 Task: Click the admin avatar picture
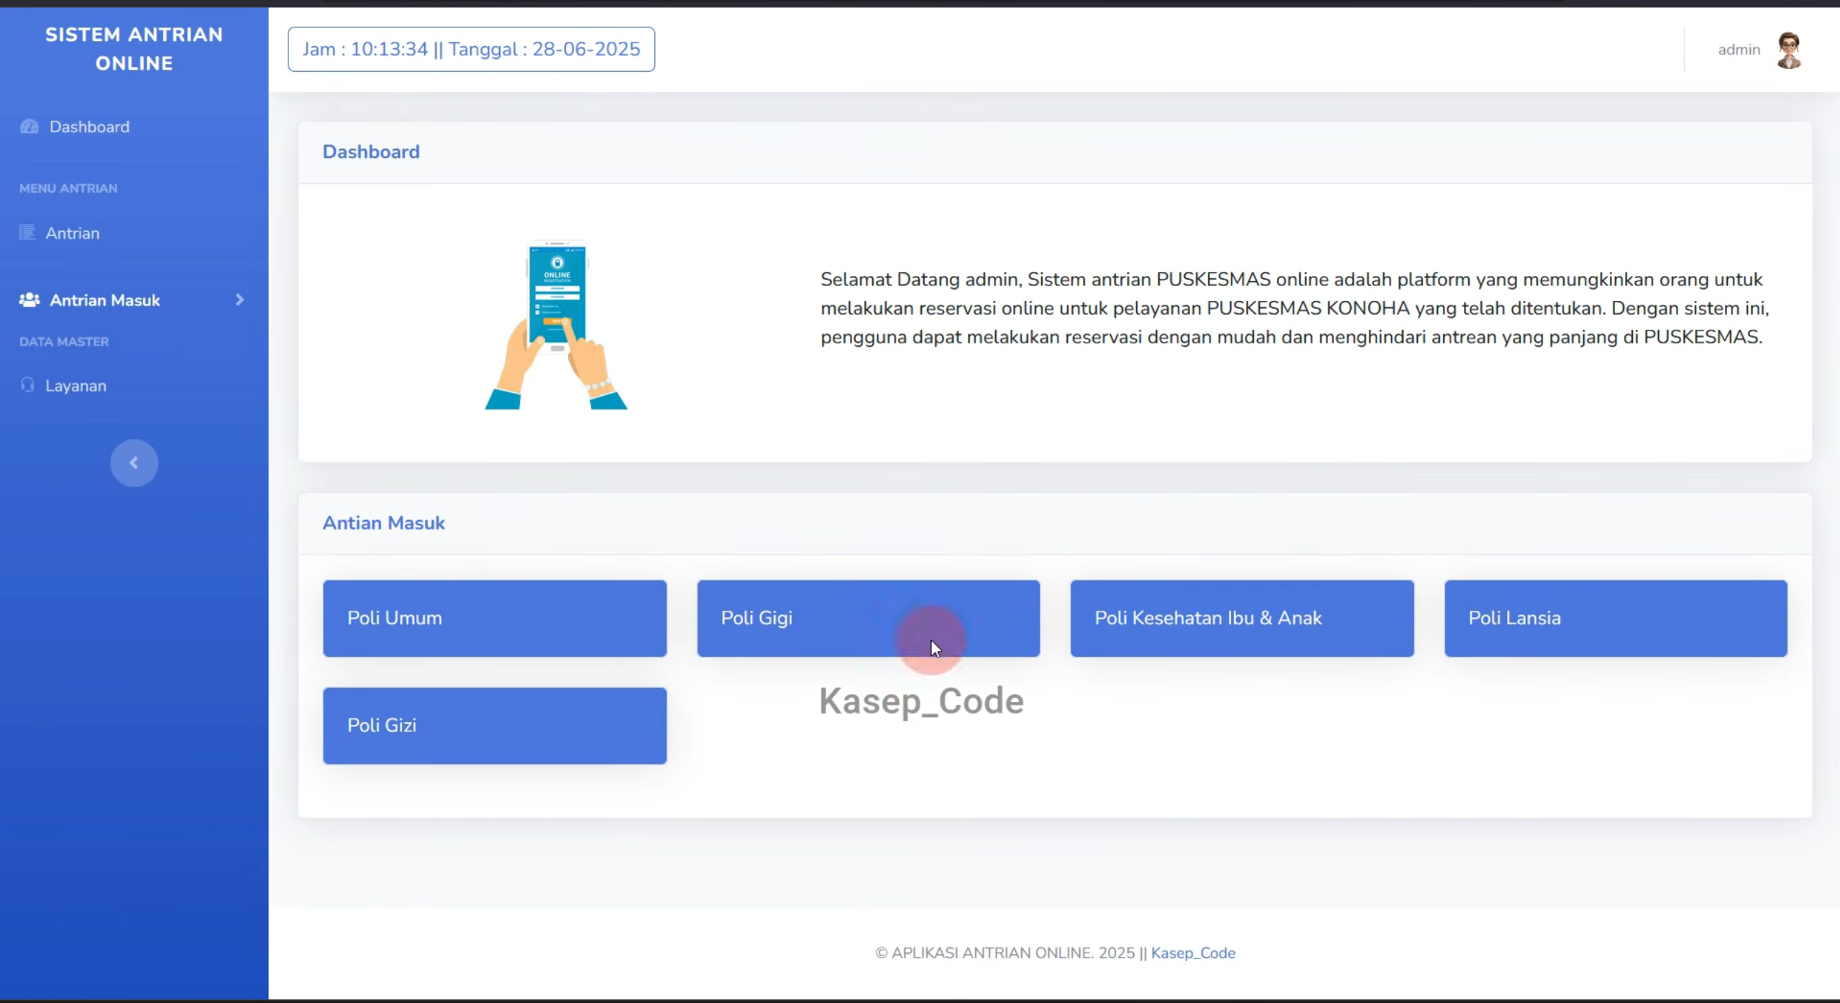[x=1788, y=50]
